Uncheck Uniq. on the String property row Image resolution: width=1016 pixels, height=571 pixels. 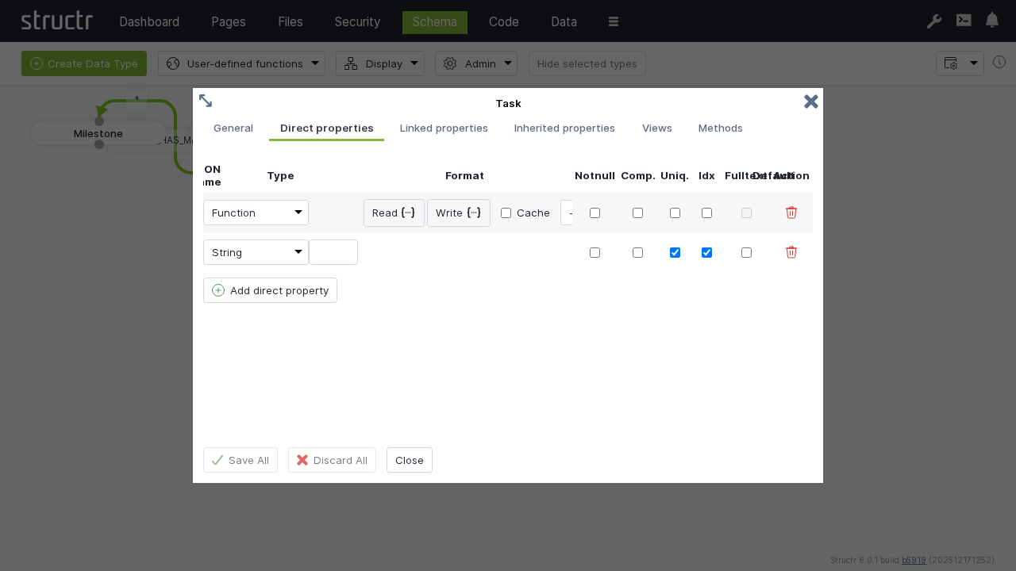coord(675,252)
